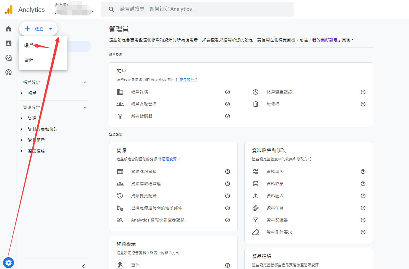Open the Advertising icon in sidebar
409x269 pixels.
coord(8,72)
